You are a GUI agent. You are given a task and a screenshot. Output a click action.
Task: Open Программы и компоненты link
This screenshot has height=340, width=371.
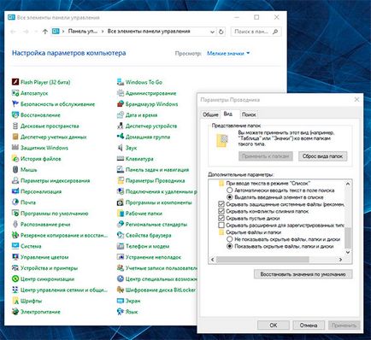pos(159,202)
